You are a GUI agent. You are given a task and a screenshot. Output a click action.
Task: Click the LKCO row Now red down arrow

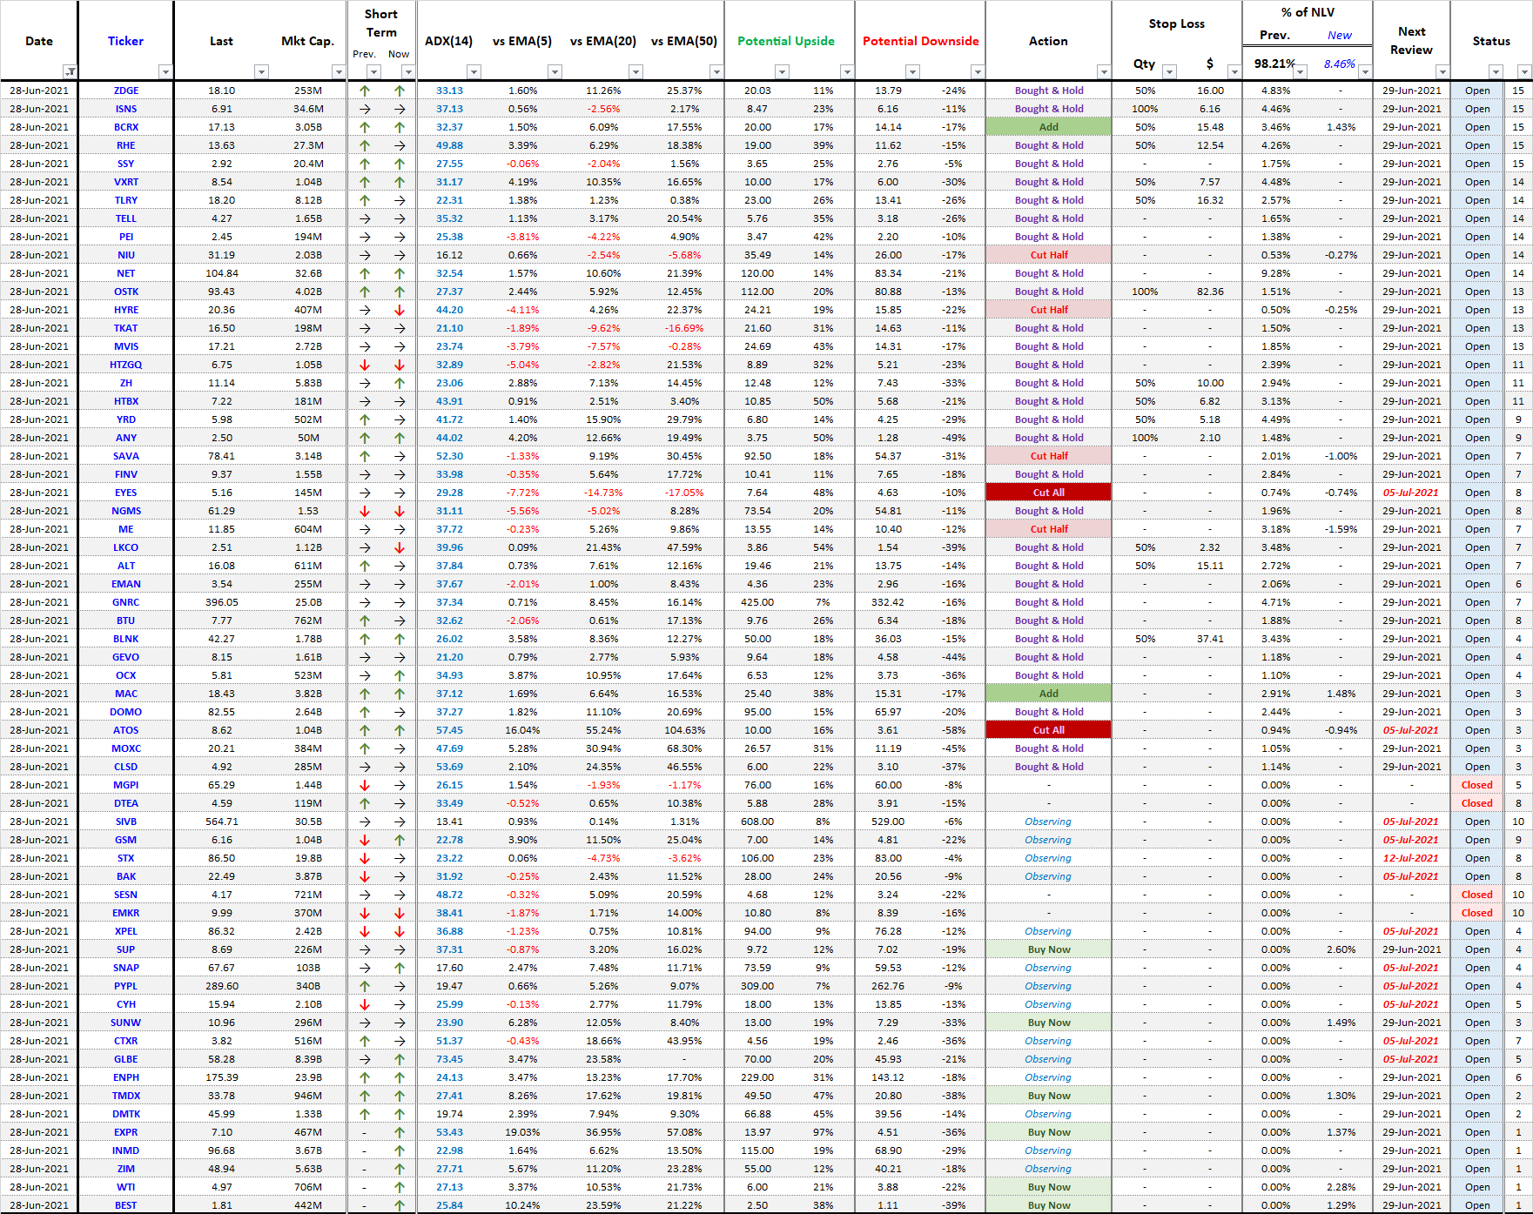pyautogui.click(x=400, y=547)
